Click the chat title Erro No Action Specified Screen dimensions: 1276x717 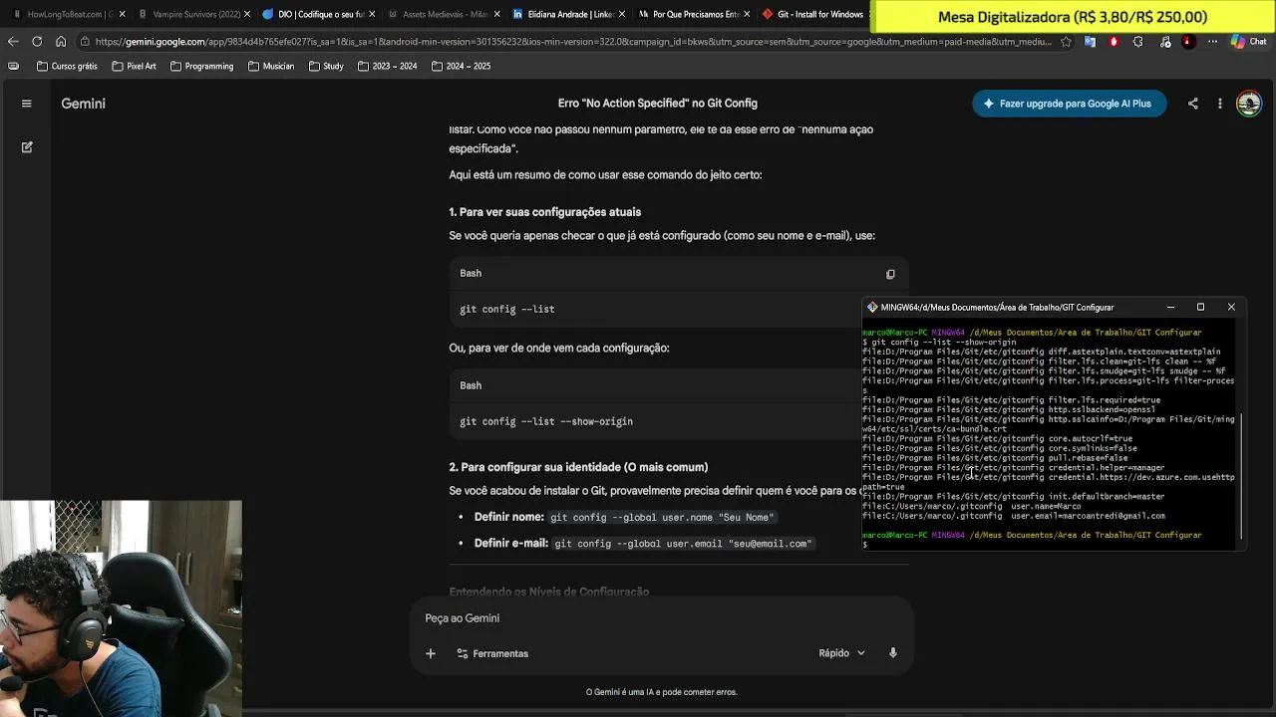click(657, 104)
